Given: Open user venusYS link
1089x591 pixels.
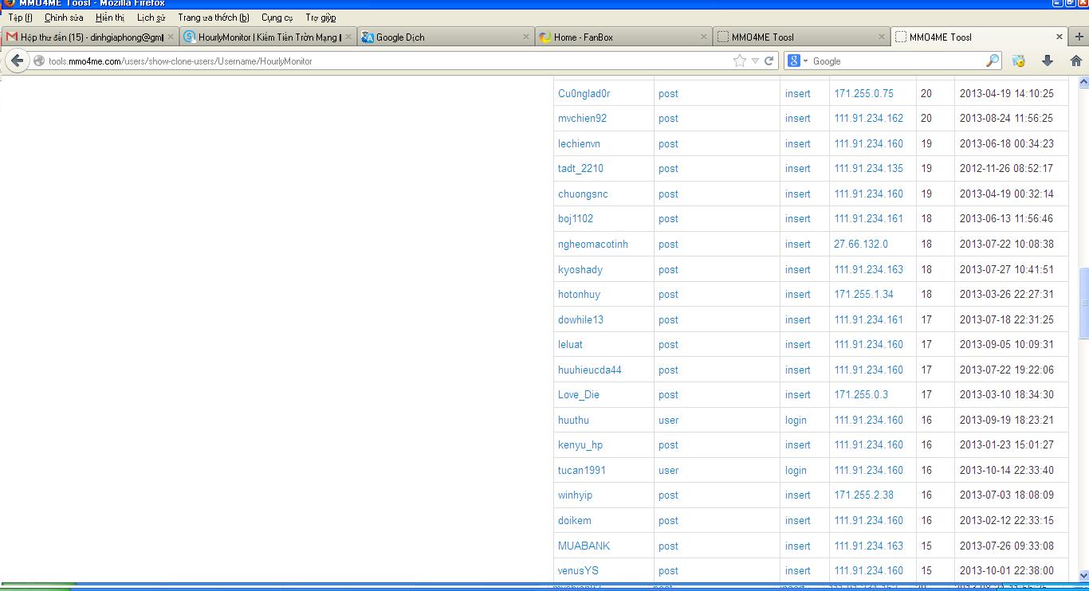Looking at the screenshot, I should click(578, 570).
